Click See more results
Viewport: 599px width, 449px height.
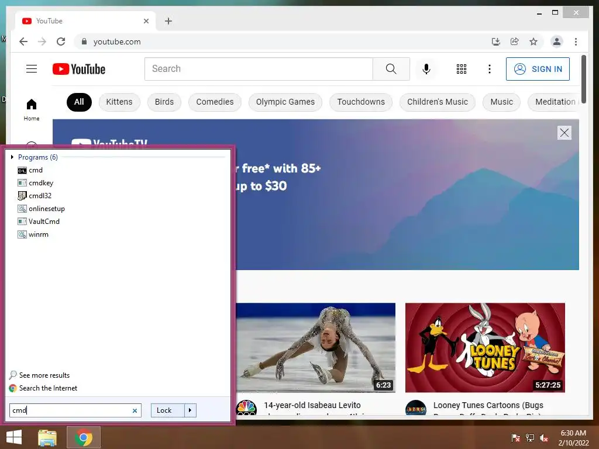tap(39, 375)
